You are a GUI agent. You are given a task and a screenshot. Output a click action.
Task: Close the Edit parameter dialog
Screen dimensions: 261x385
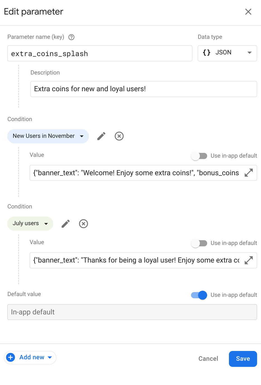248,12
